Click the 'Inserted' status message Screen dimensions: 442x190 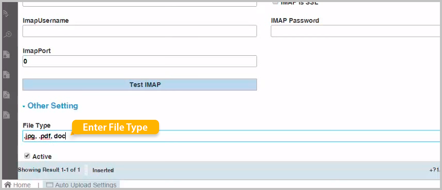(x=103, y=170)
